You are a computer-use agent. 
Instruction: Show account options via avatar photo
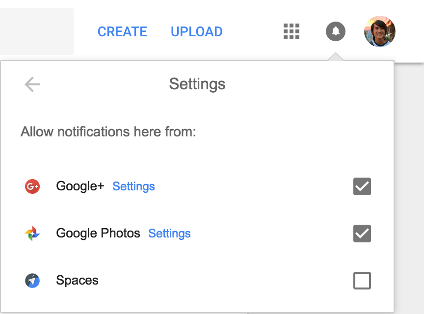pos(379,31)
